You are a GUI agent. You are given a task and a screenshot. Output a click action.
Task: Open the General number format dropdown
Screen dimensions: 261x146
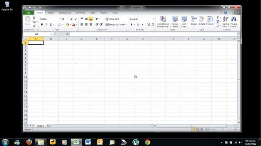[153, 19]
